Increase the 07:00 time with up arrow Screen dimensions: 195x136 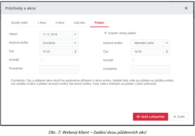pyautogui.click(x=75, y=50)
